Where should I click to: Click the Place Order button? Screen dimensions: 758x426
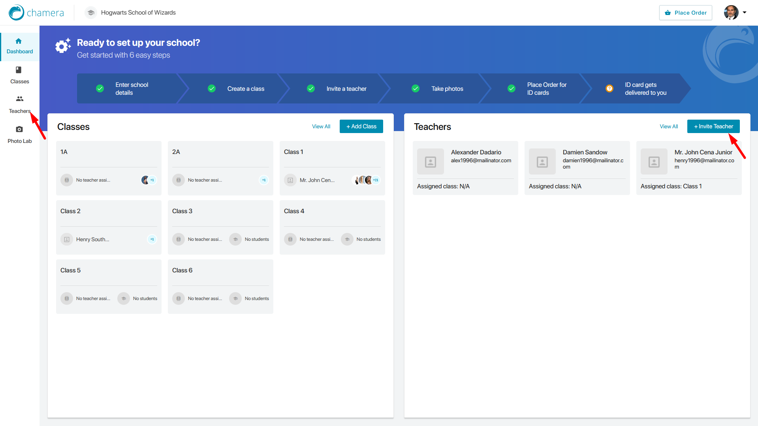pyautogui.click(x=685, y=13)
